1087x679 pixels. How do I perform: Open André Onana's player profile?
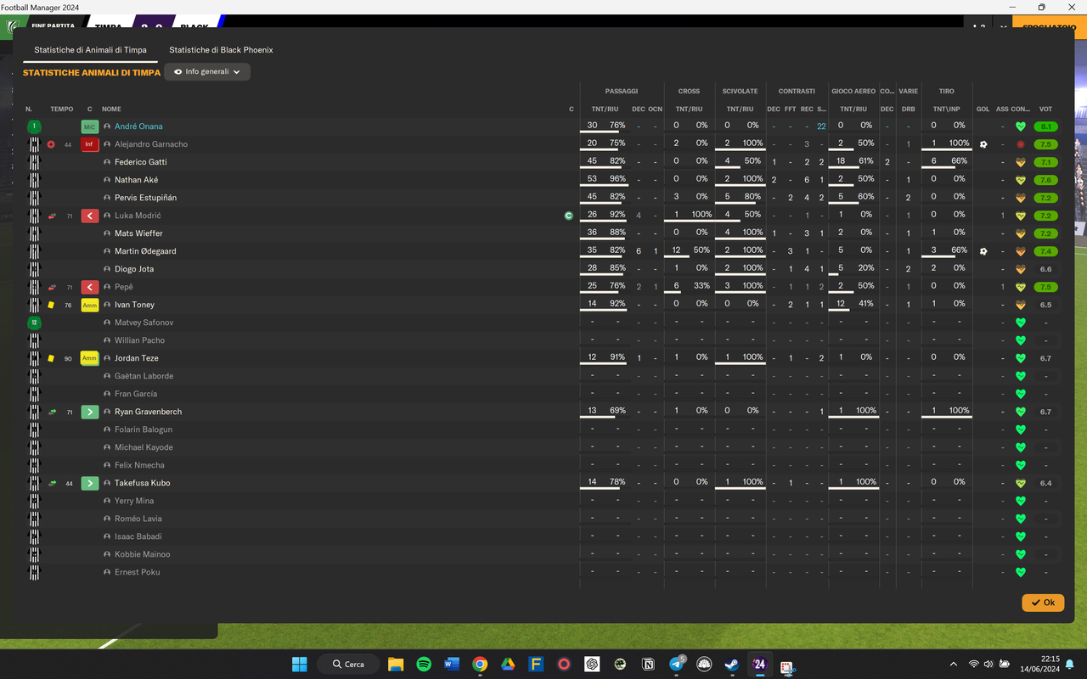138,126
